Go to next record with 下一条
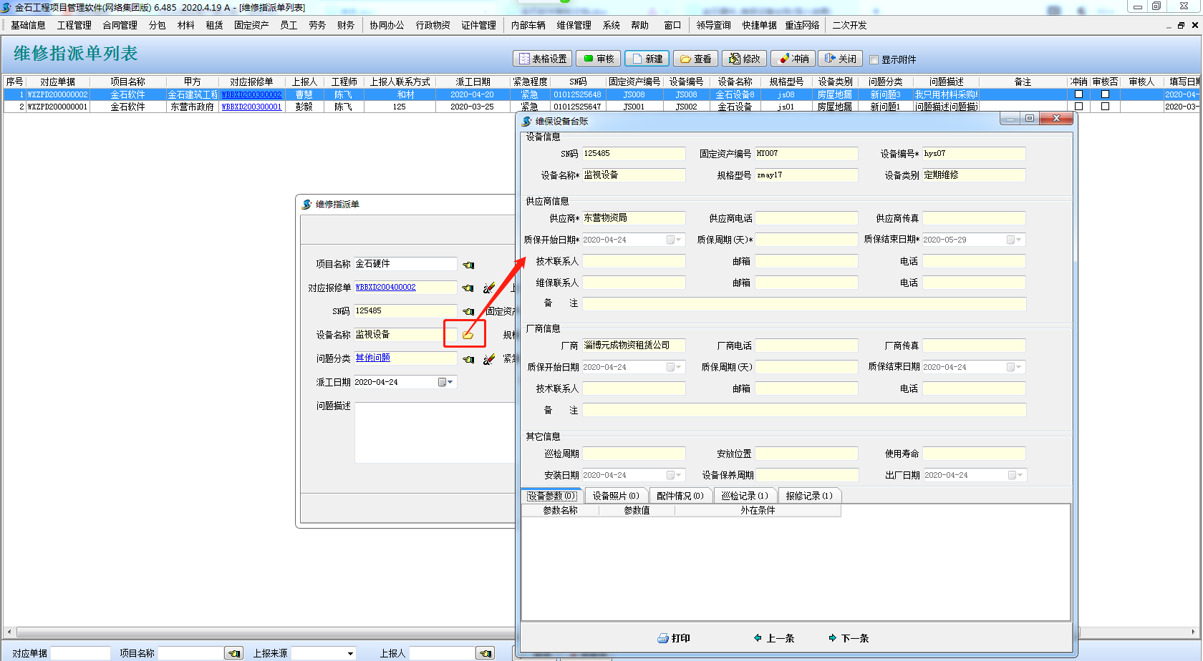The image size is (1203, 661). (x=848, y=638)
